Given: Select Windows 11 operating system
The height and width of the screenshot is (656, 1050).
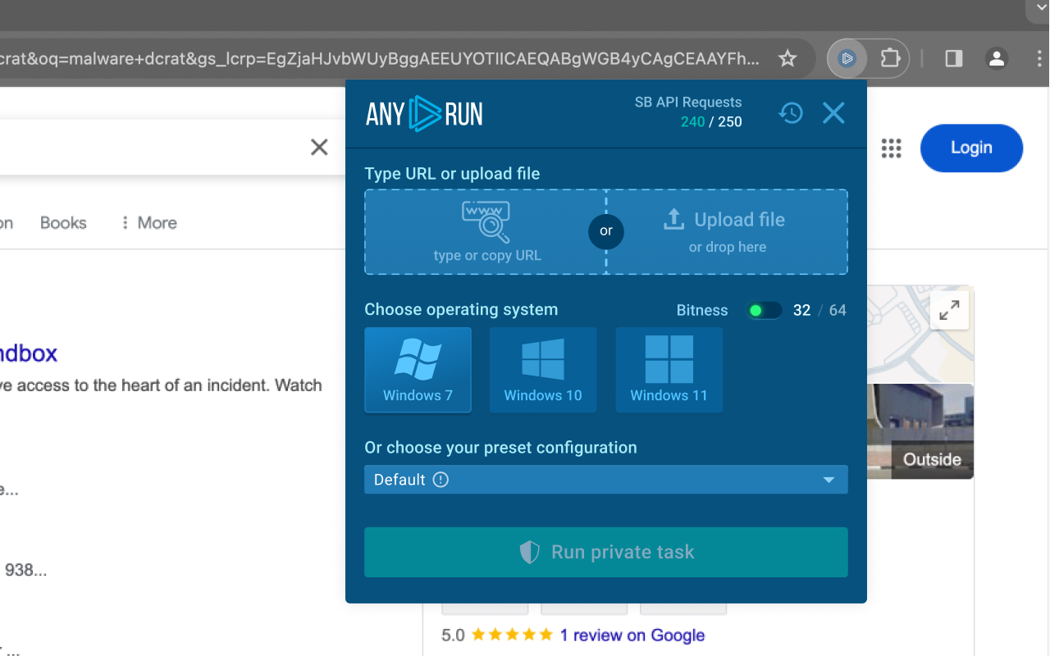Looking at the screenshot, I should (669, 370).
